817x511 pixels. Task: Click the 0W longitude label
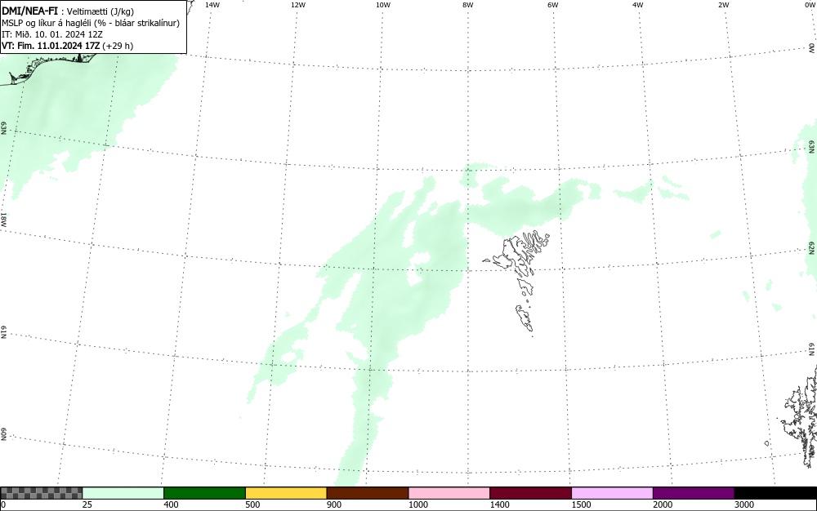click(809, 5)
